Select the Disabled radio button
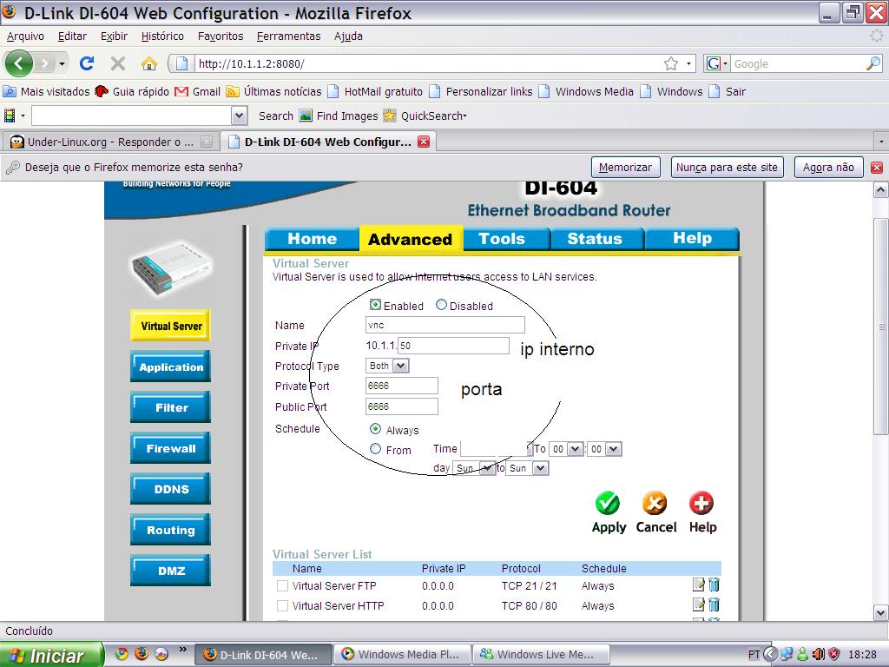The height and width of the screenshot is (667, 889). [x=441, y=305]
